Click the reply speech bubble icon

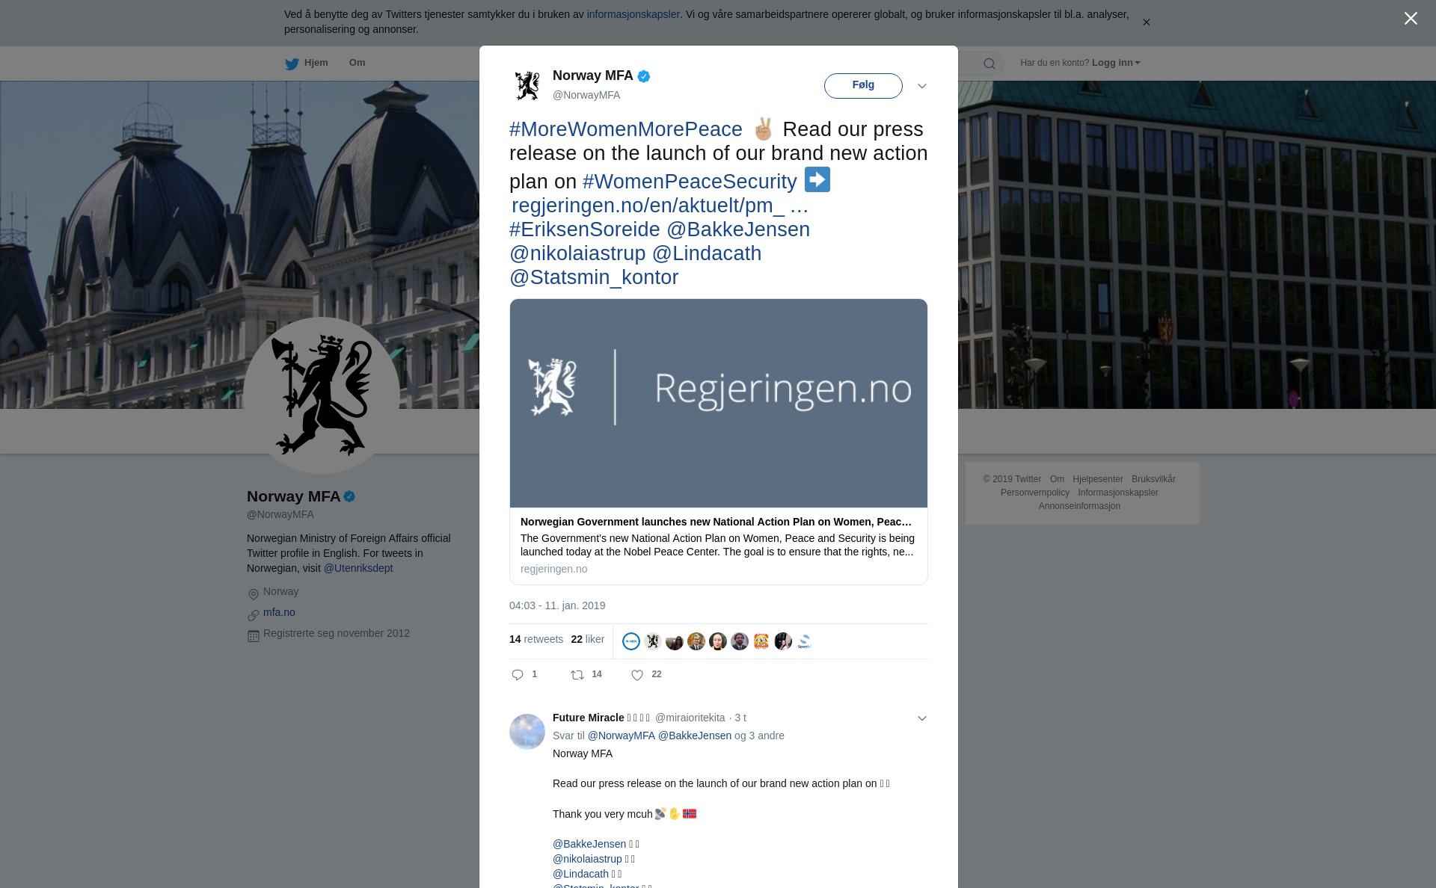pyautogui.click(x=518, y=675)
